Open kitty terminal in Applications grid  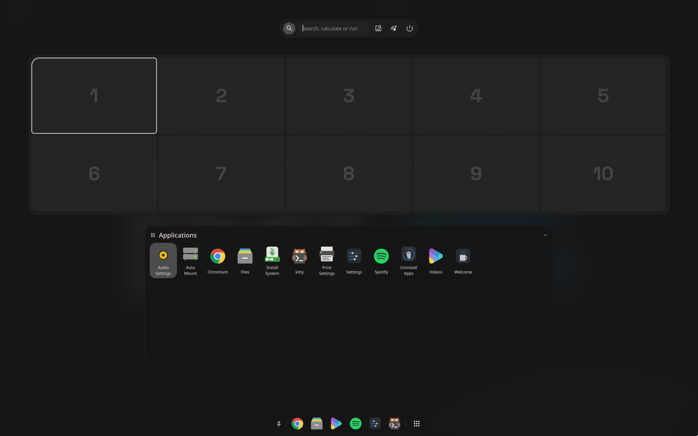point(299,261)
